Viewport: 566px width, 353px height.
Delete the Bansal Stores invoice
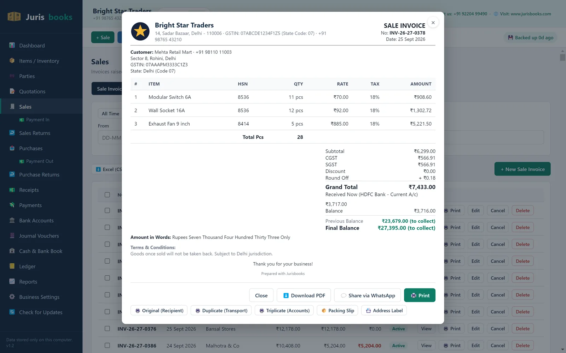pyautogui.click(x=522, y=329)
